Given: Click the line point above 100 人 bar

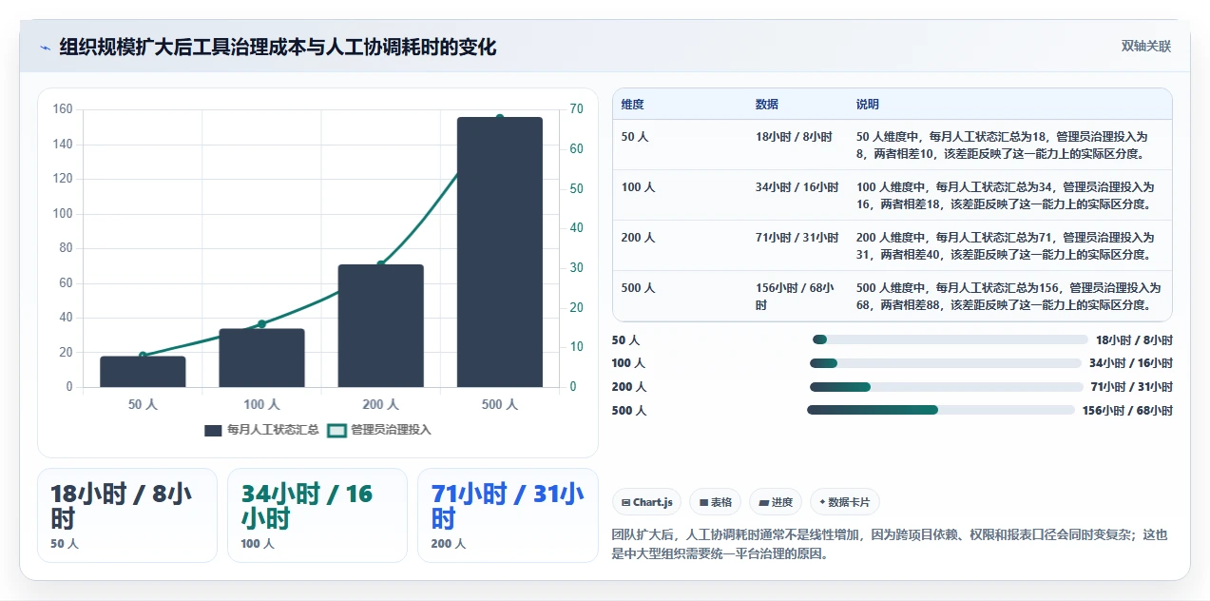Looking at the screenshot, I should [261, 324].
